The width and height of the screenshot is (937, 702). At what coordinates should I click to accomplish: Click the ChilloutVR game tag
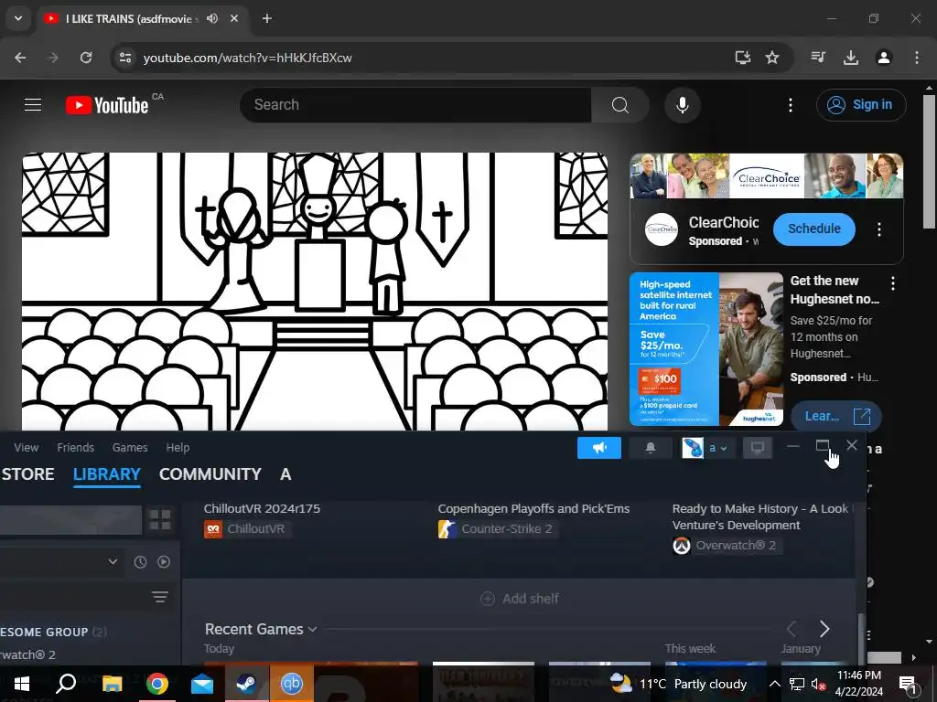pyautogui.click(x=247, y=529)
